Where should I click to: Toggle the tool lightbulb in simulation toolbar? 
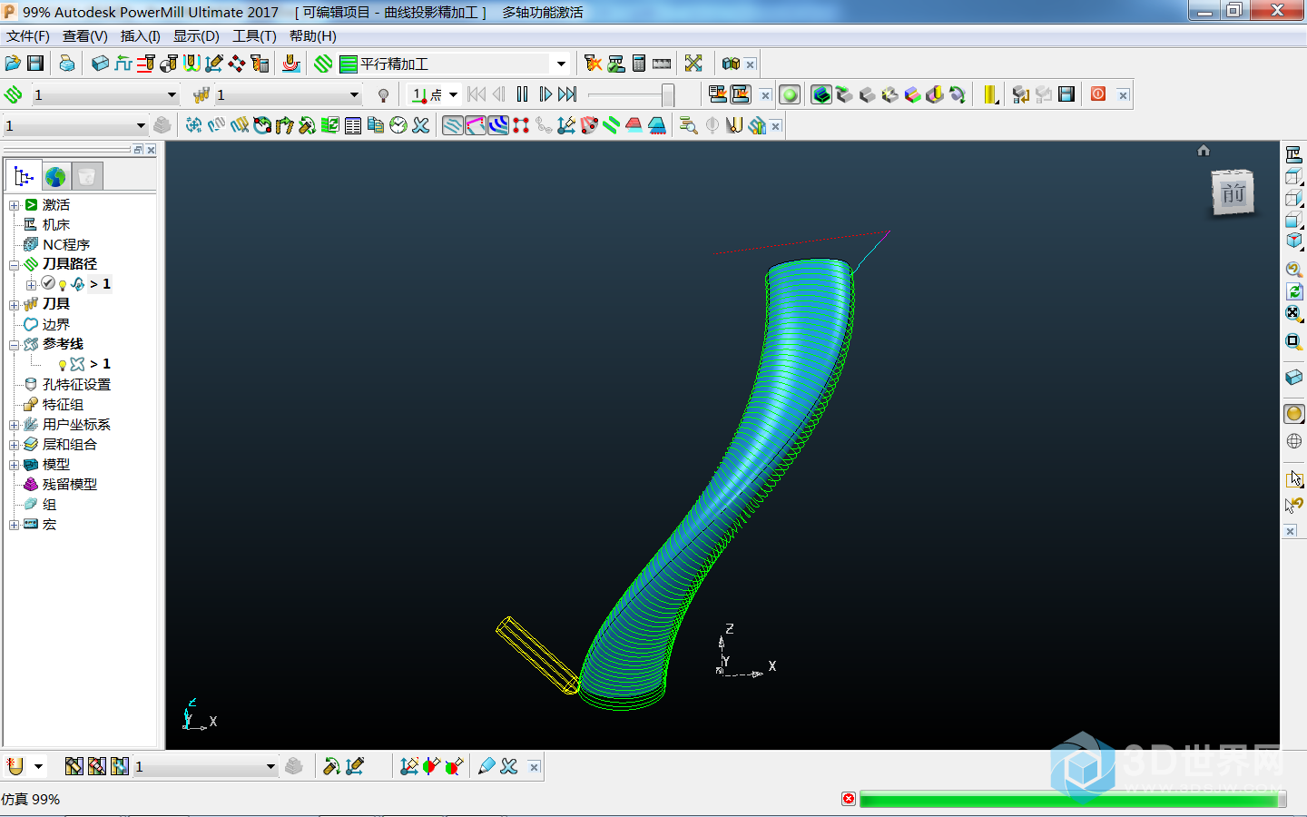tap(383, 94)
